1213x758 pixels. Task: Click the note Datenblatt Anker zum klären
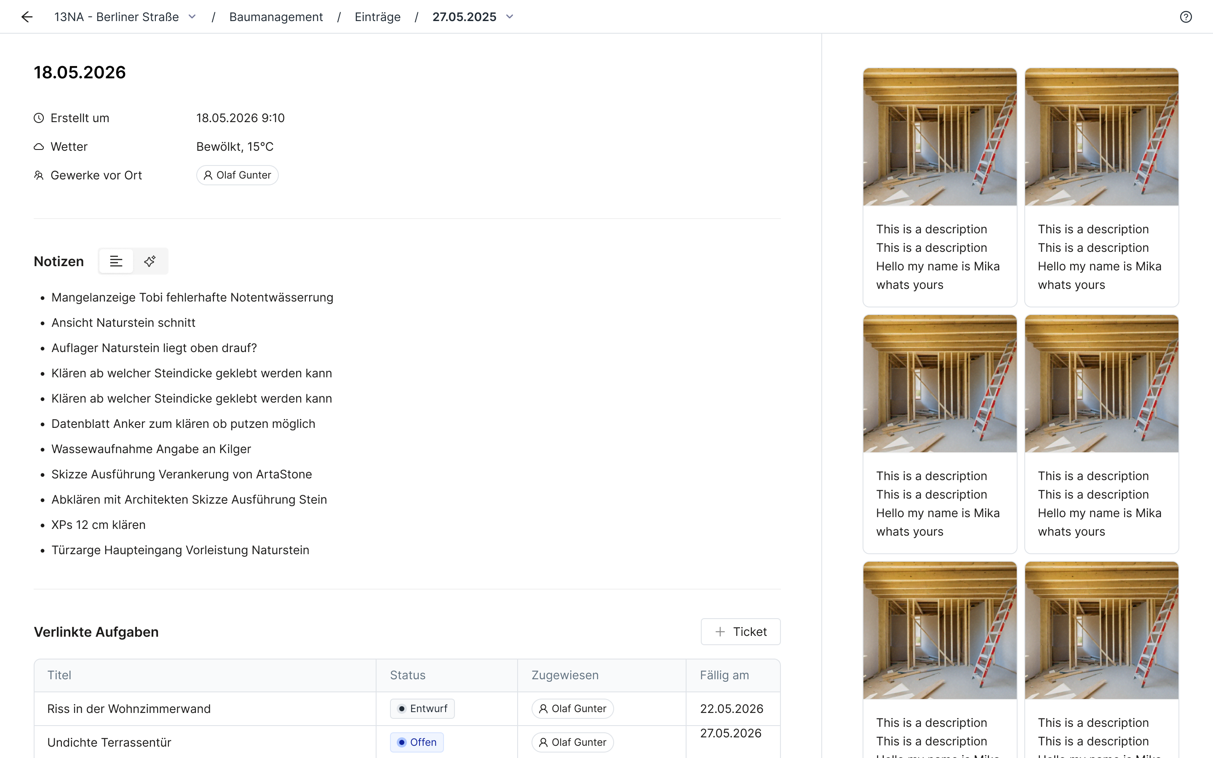183,424
